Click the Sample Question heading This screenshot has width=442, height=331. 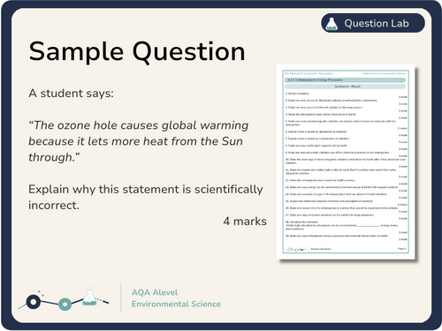pos(137,52)
